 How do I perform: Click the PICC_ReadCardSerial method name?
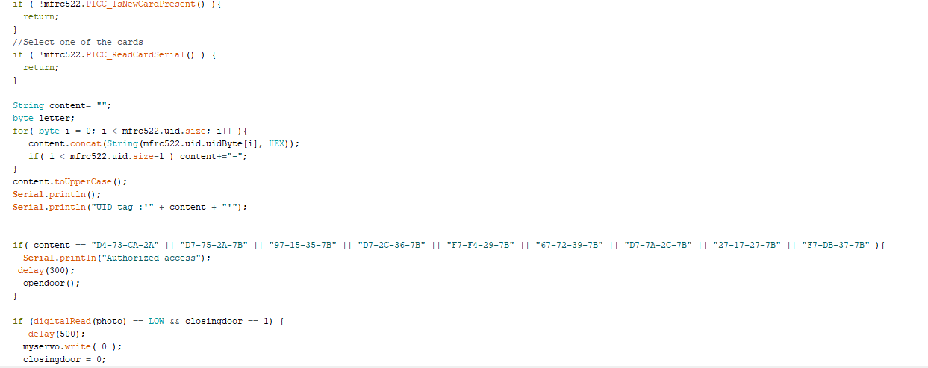click(135, 54)
